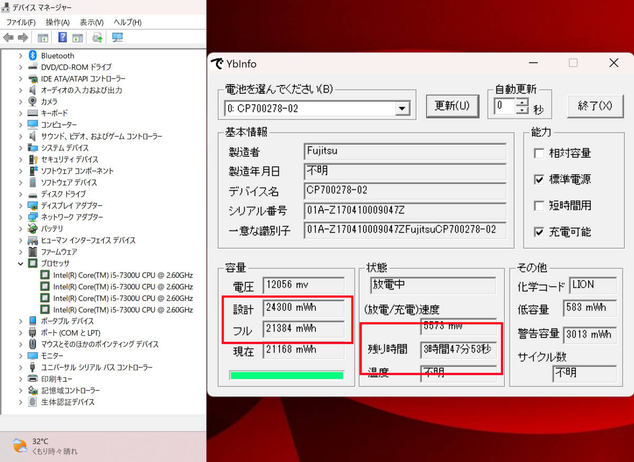The height and width of the screenshot is (462, 634).
Task: Select ソフトウェア デバイス tree label
Action: click(69, 182)
